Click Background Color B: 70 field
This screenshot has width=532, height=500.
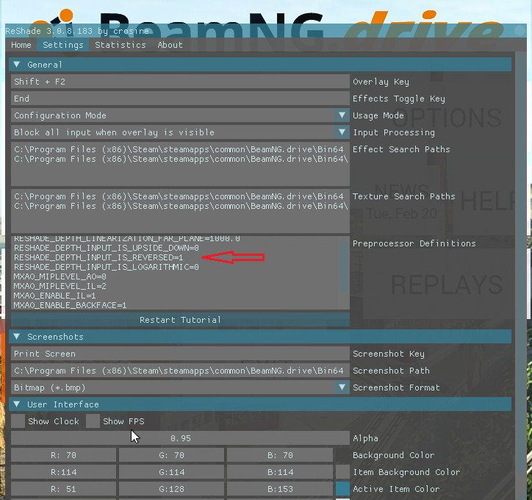click(x=280, y=455)
